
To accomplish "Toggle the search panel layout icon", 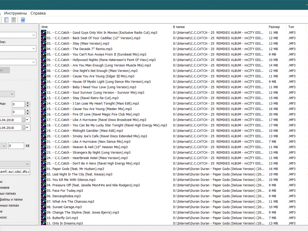I will tap(6, 20).
